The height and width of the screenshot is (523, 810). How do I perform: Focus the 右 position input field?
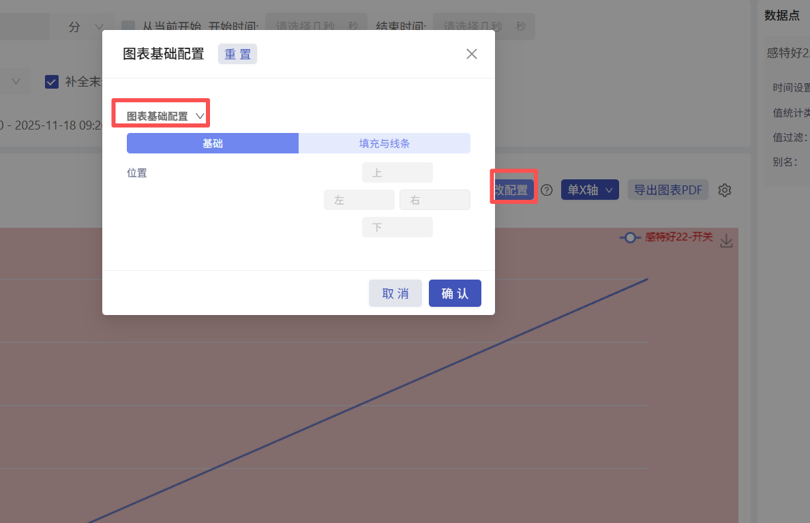435,200
